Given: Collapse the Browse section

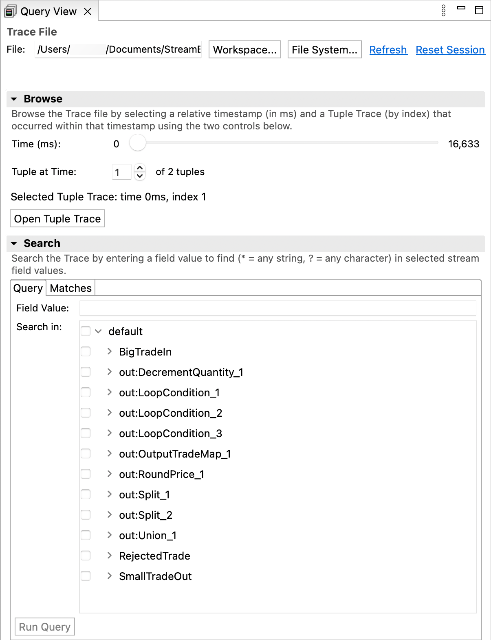Looking at the screenshot, I should point(14,99).
